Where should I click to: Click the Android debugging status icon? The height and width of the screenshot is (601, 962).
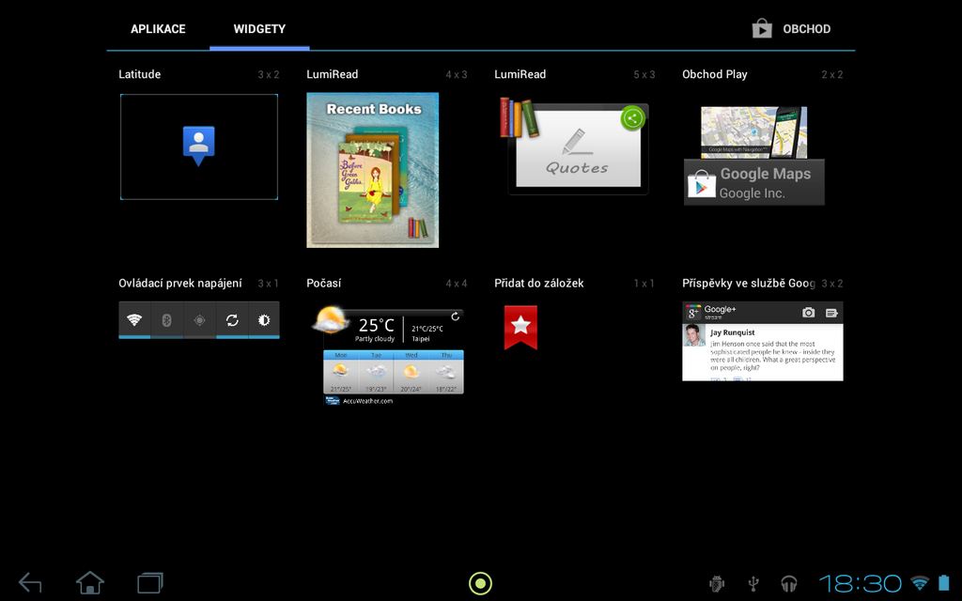pos(717,583)
